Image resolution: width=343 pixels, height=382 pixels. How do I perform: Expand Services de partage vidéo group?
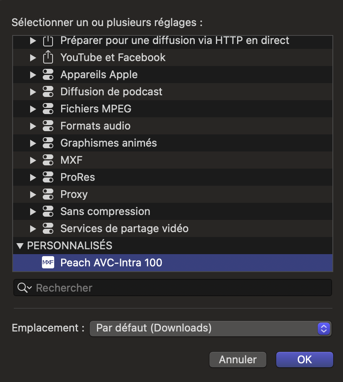33,229
